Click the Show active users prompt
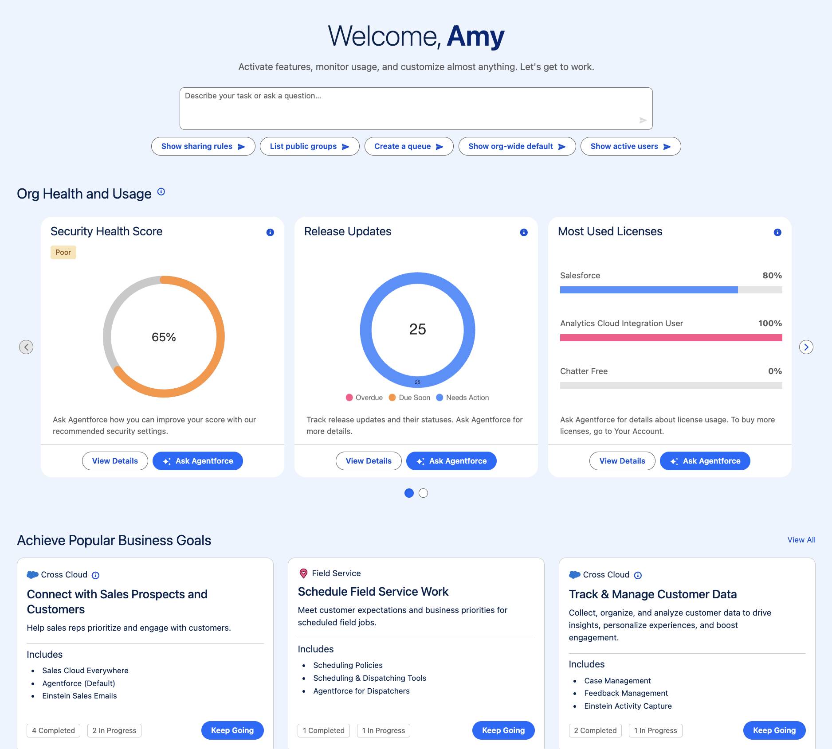The image size is (832, 749). (x=631, y=146)
